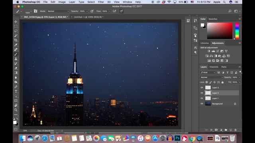Open the Character panel icon

pos(195,48)
